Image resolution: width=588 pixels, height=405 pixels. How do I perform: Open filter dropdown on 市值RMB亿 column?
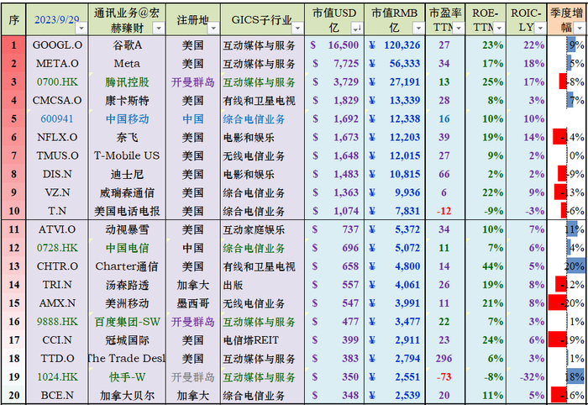pyautogui.click(x=418, y=28)
